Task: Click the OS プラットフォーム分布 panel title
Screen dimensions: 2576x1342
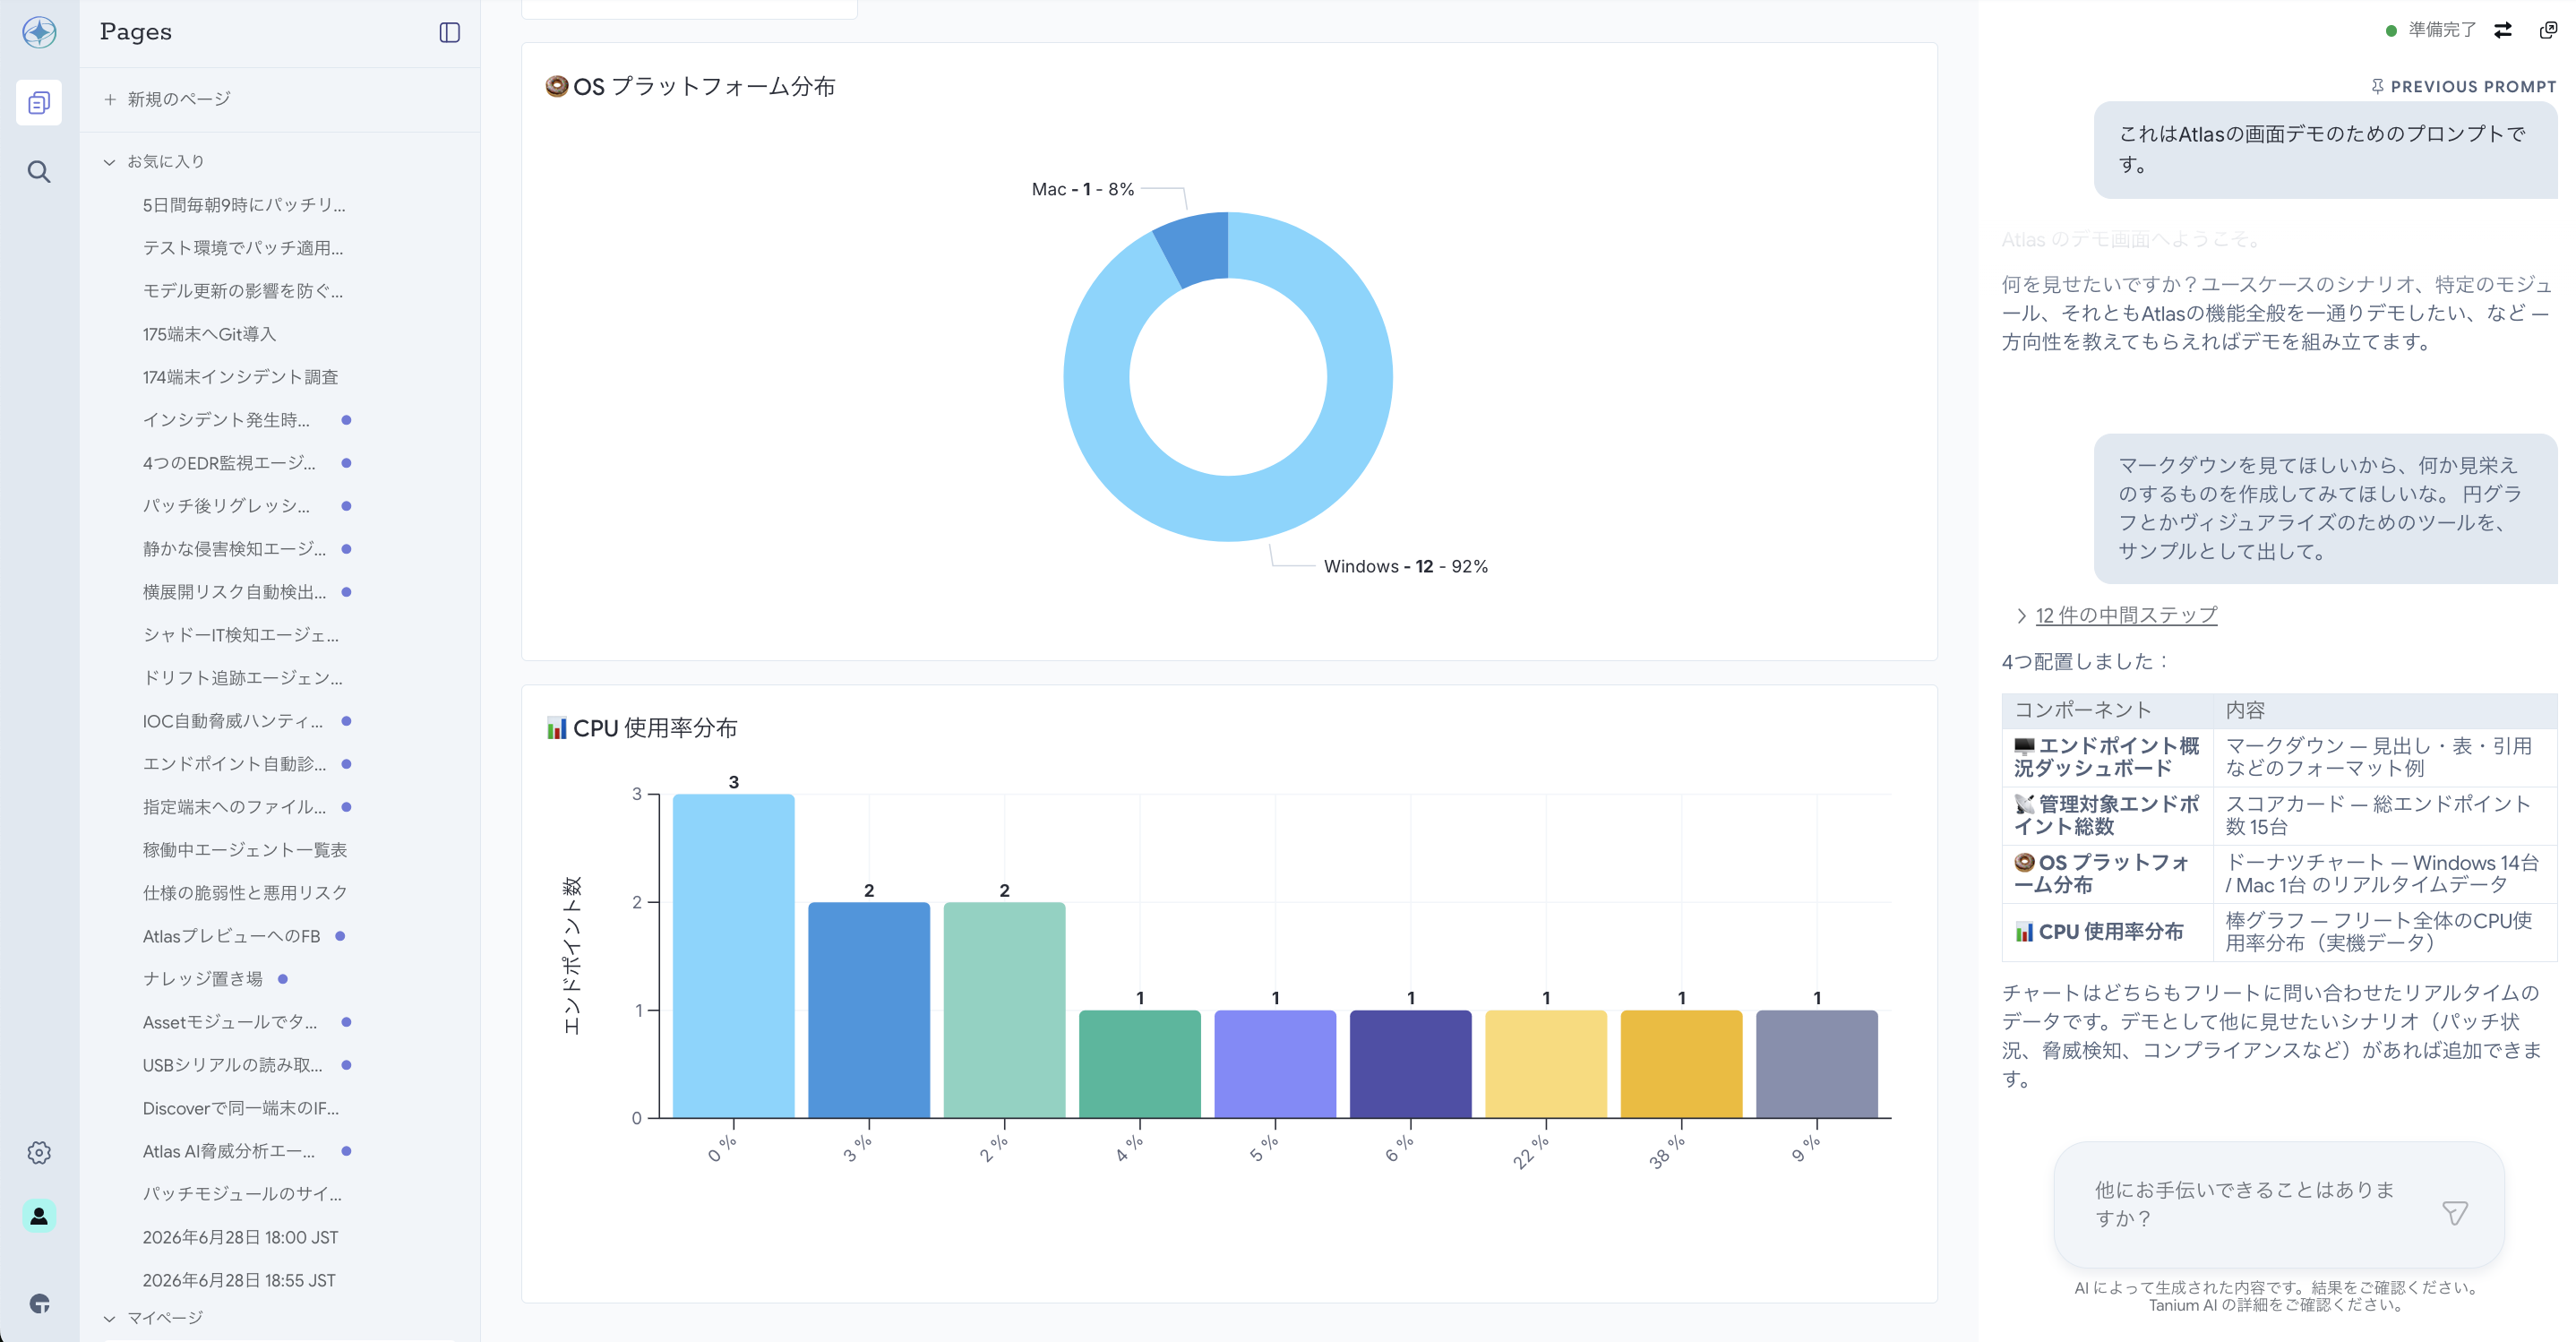Action: point(690,87)
